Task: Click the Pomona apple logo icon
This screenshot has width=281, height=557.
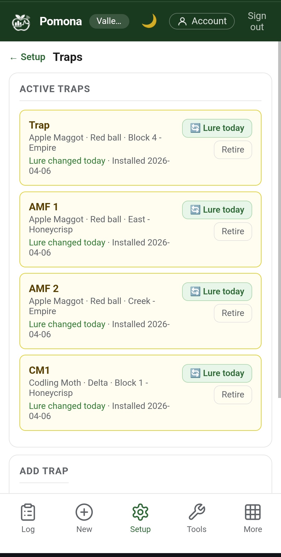Action: (x=21, y=22)
